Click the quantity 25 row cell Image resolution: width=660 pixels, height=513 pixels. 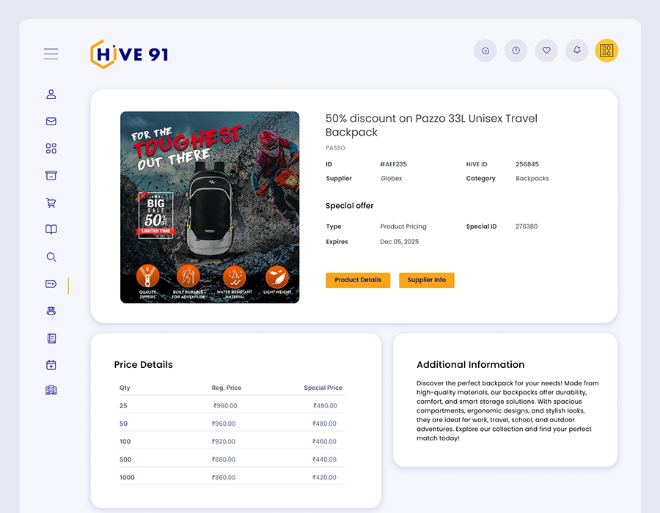(x=123, y=406)
